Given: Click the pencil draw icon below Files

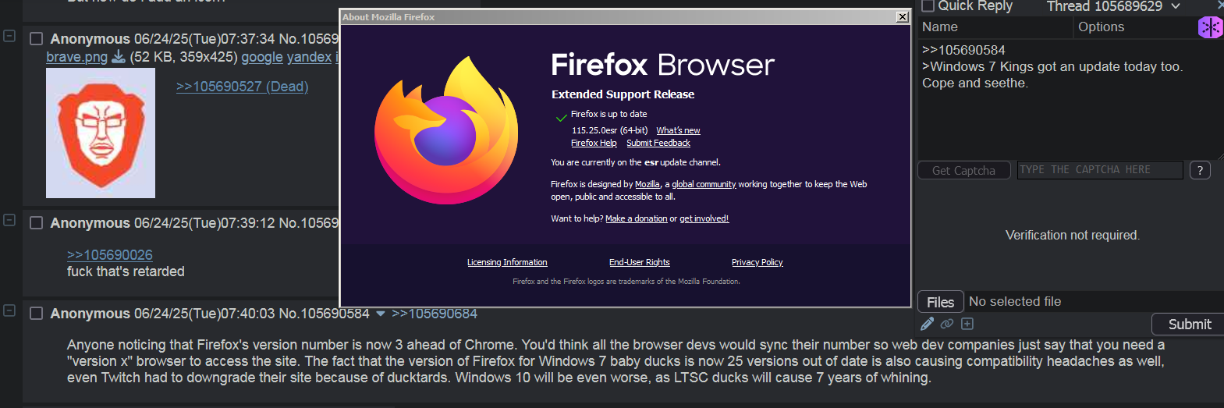Looking at the screenshot, I should coord(927,324).
